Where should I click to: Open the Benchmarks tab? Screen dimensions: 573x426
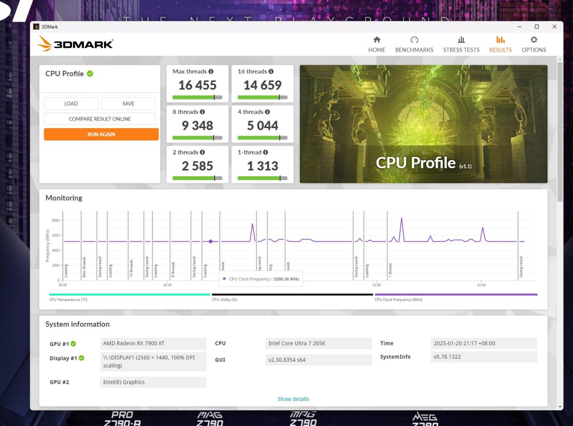coord(414,44)
